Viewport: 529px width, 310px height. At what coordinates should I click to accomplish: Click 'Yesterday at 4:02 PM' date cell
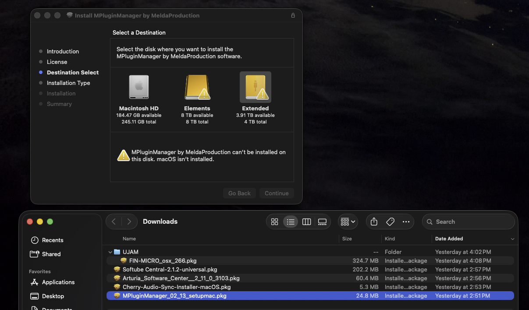pos(463,252)
